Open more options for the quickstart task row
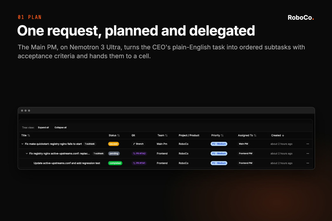The image size is (332, 221). (x=308, y=144)
